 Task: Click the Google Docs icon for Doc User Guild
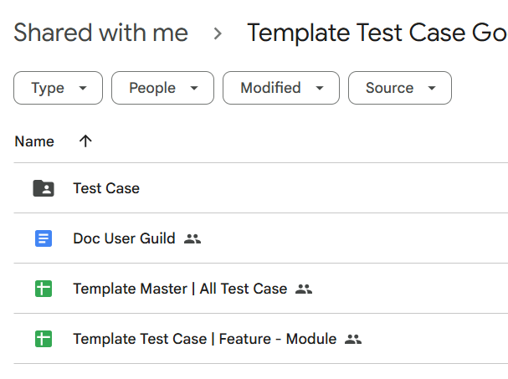tap(44, 238)
